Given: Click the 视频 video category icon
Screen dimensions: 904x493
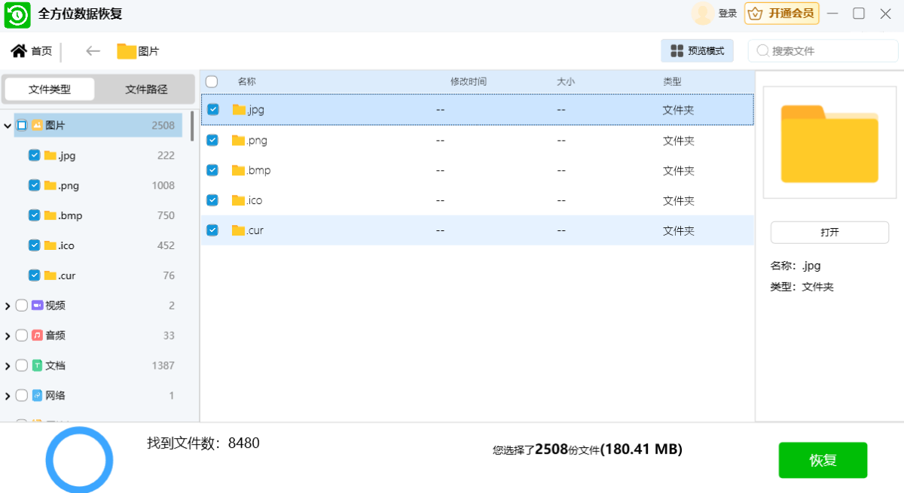Looking at the screenshot, I should click(x=37, y=306).
